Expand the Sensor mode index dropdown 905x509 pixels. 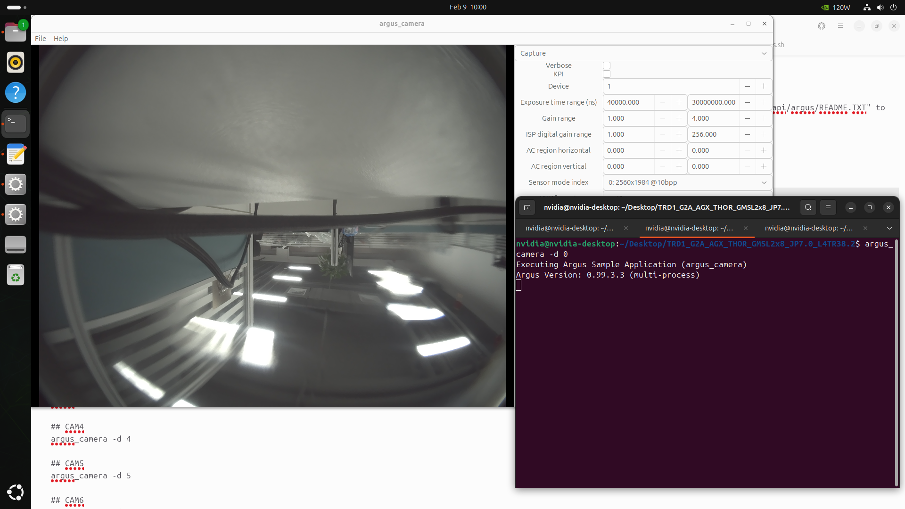pyautogui.click(x=687, y=182)
